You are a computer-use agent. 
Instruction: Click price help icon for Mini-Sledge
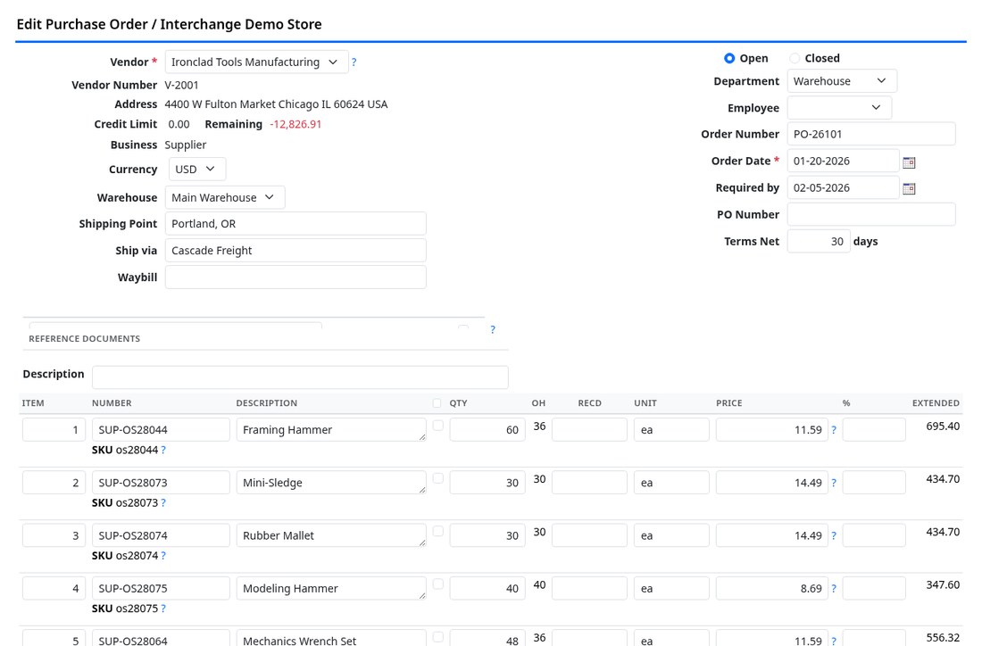834,483
